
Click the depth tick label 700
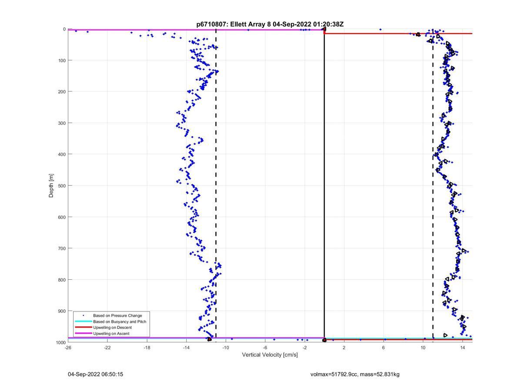pos(62,248)
